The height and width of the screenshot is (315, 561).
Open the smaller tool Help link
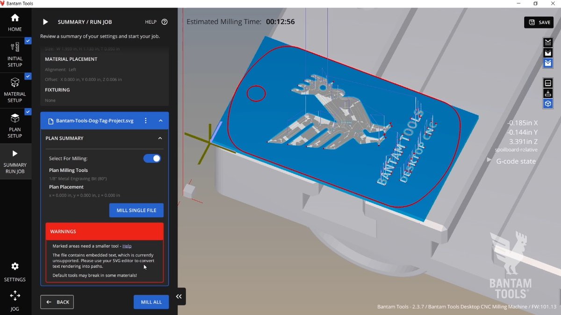click(x=127, y=246)
